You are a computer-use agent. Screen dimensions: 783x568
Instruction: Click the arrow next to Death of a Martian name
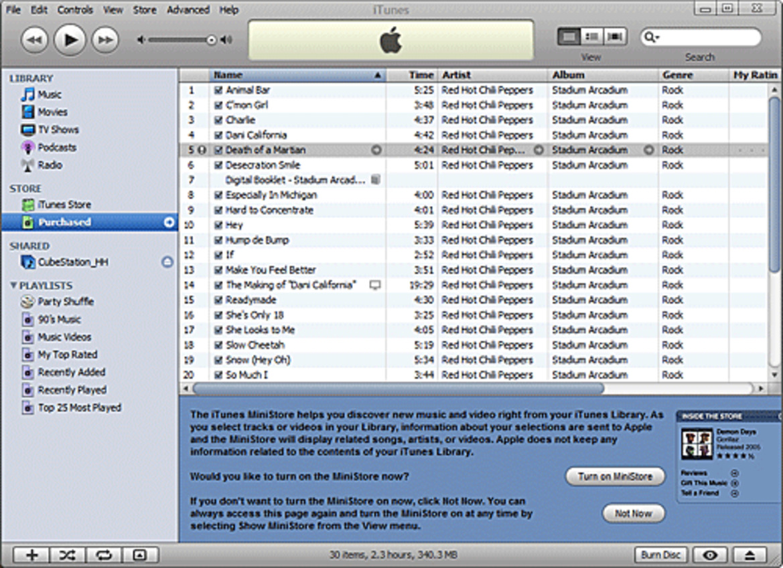coord(376,150)
